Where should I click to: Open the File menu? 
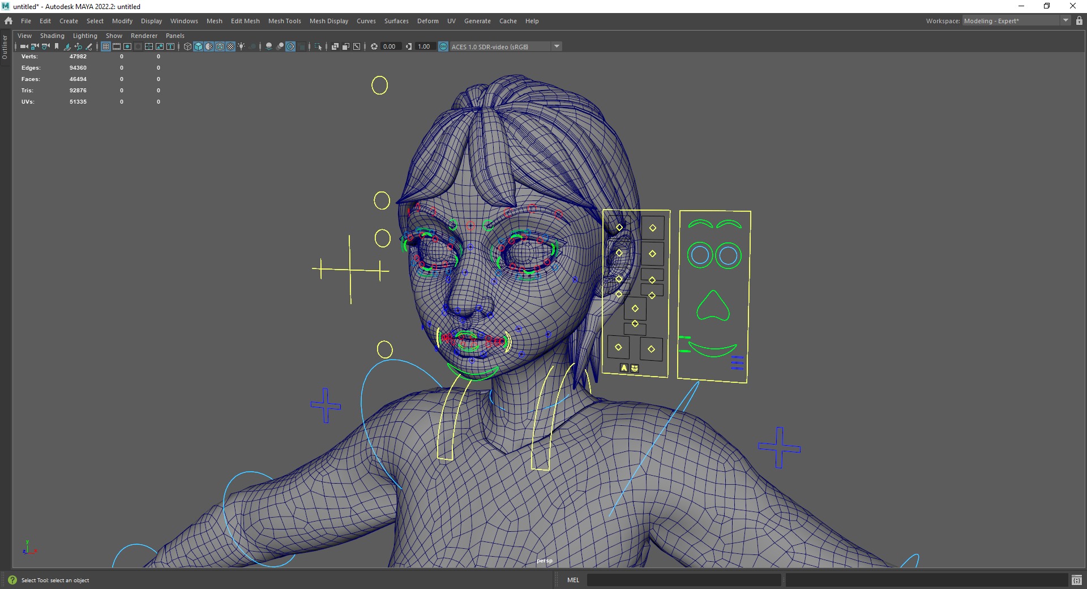pyautogui.click(x=26, y=21)
